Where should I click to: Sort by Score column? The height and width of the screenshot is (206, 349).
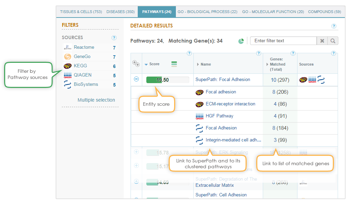(x=154, y=64)
